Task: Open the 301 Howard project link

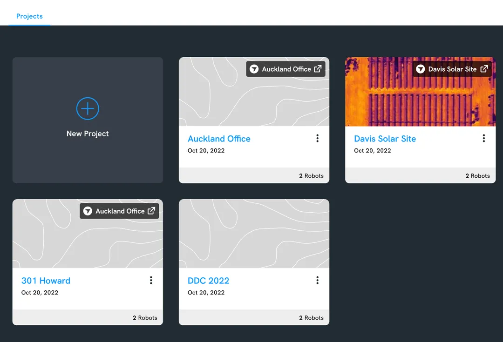Action: (46, 280)
